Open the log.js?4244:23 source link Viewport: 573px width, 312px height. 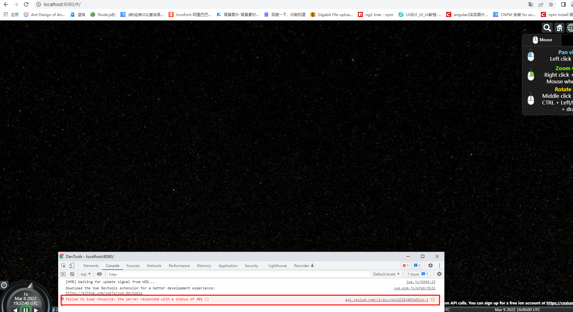pyautogui.click(x=421, y=282)
